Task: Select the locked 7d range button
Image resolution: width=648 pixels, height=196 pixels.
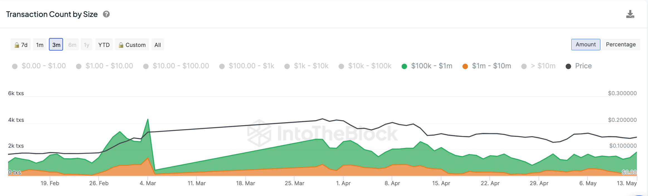Action: coord(21,45)
